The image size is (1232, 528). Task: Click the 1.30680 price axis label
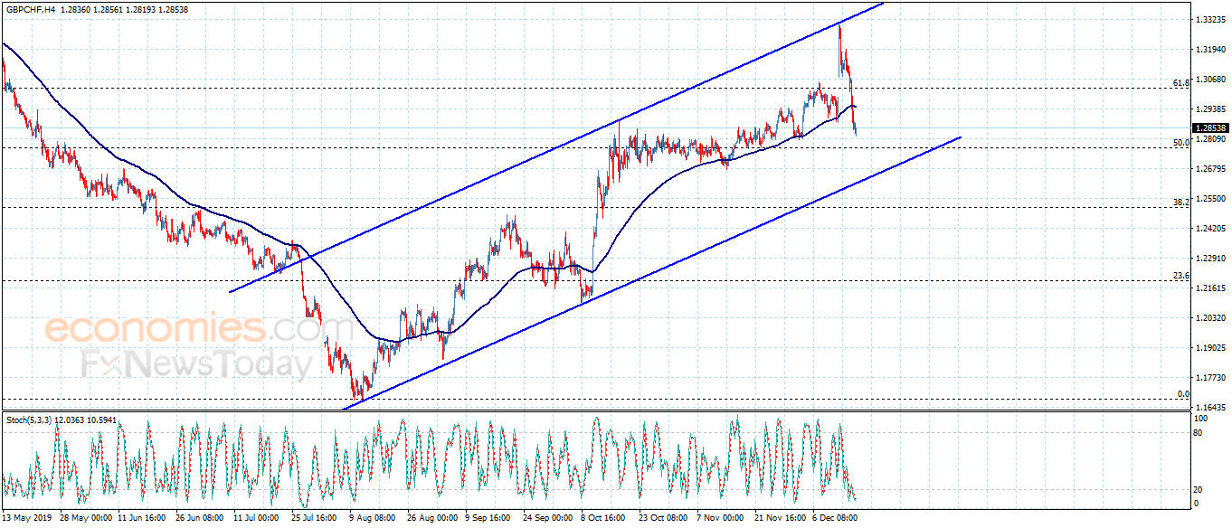1209,79
